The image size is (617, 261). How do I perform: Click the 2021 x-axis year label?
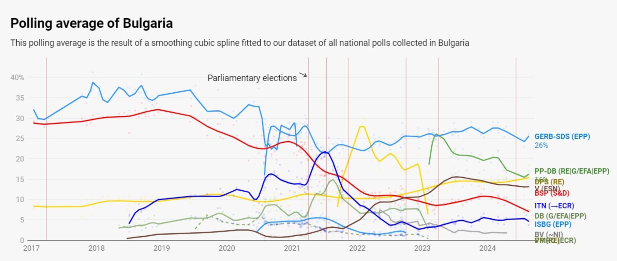(x=292, y=248)
